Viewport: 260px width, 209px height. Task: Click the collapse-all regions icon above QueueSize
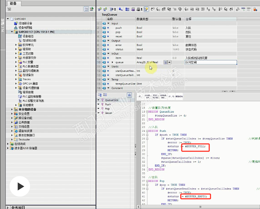click(99, 95)
